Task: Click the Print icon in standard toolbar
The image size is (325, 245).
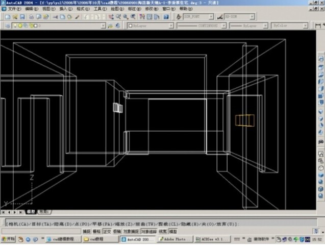Action: 31,17
